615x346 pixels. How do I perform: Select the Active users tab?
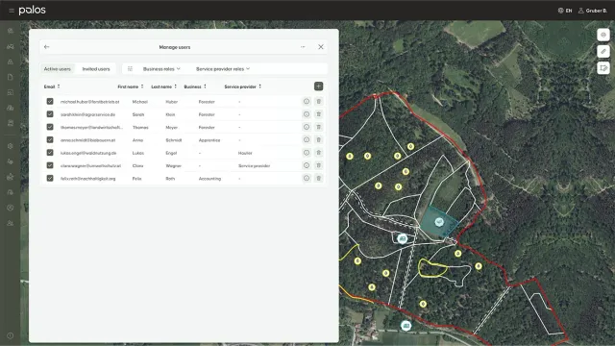coord(58,69)
